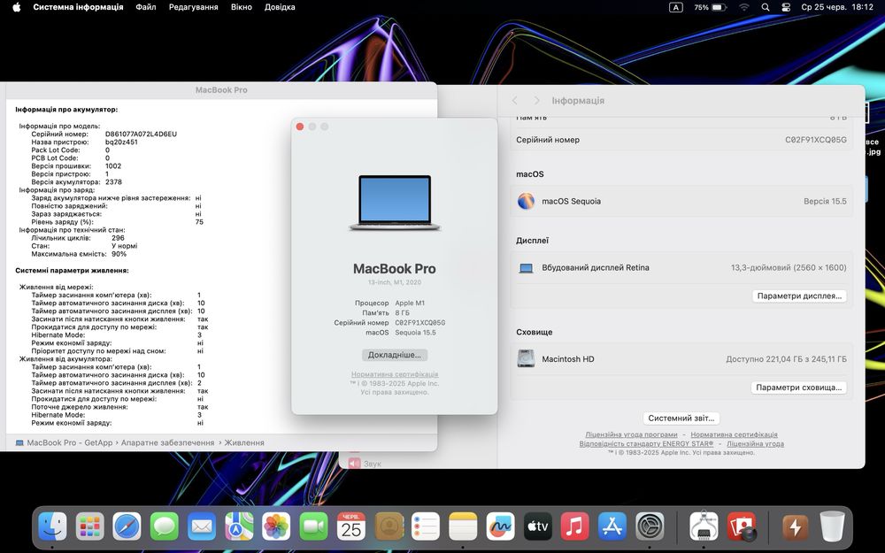
Task: Open the Photos app in Dock
Action: 276,527
